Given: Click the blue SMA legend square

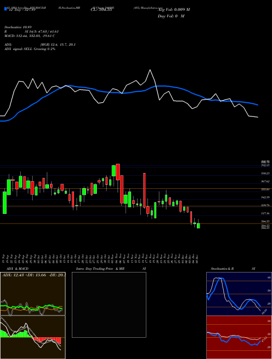Looking at the screenshot, I should tap(5, 9).
